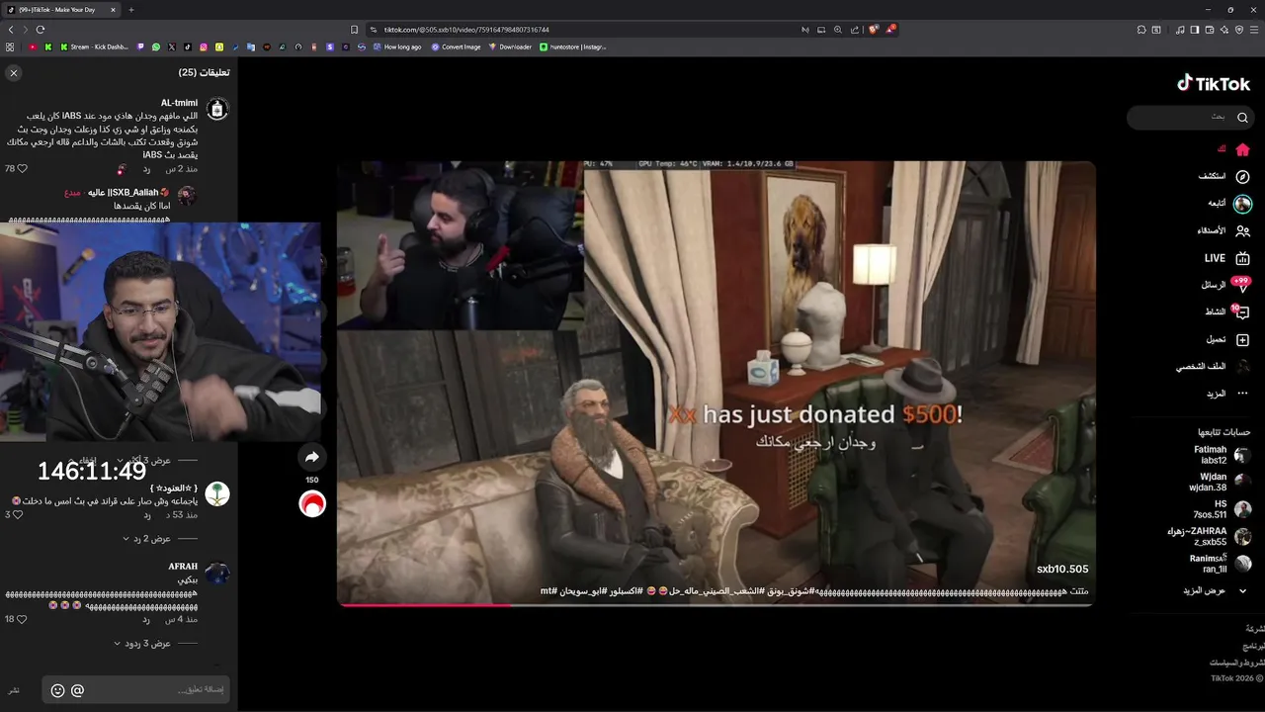Go back with the browser back arrow
Screen dimensions: 1265x712
pos(11,30)
